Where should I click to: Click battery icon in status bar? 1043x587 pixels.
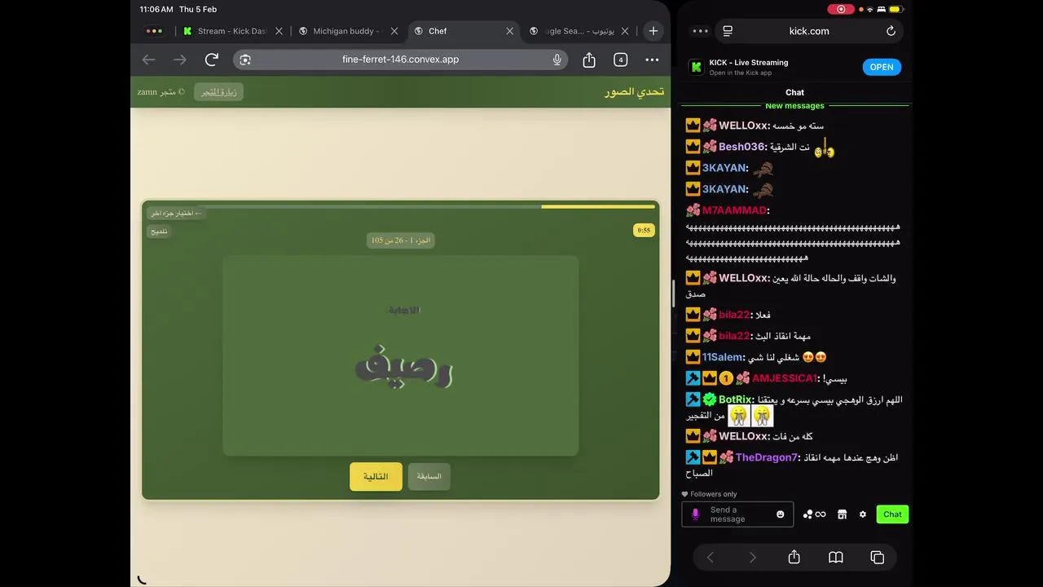click(x=895, y=9)
